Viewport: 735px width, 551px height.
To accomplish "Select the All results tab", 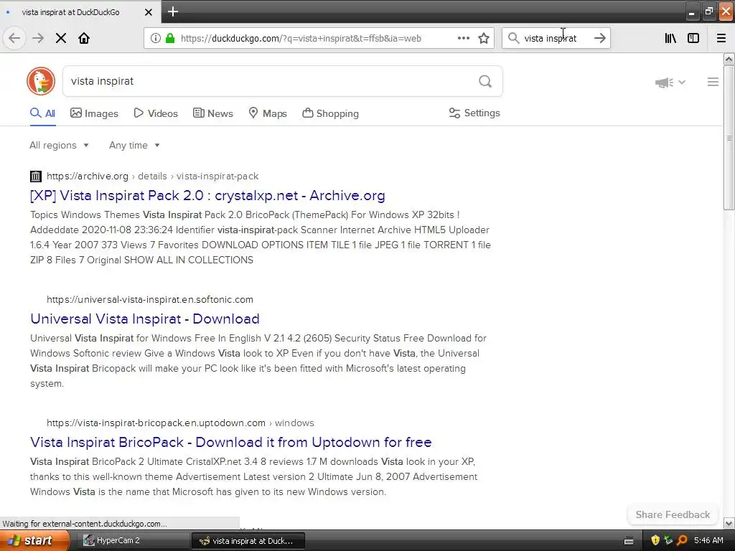I will point(42,113).
